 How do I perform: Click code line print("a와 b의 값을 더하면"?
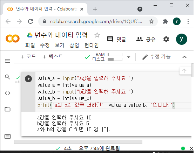106,105
